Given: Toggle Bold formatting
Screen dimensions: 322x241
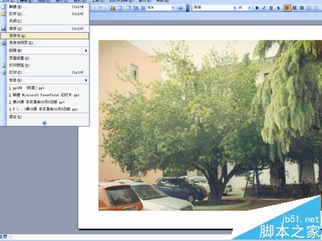Looking at the screenshot, I should (x=257, y=8).
